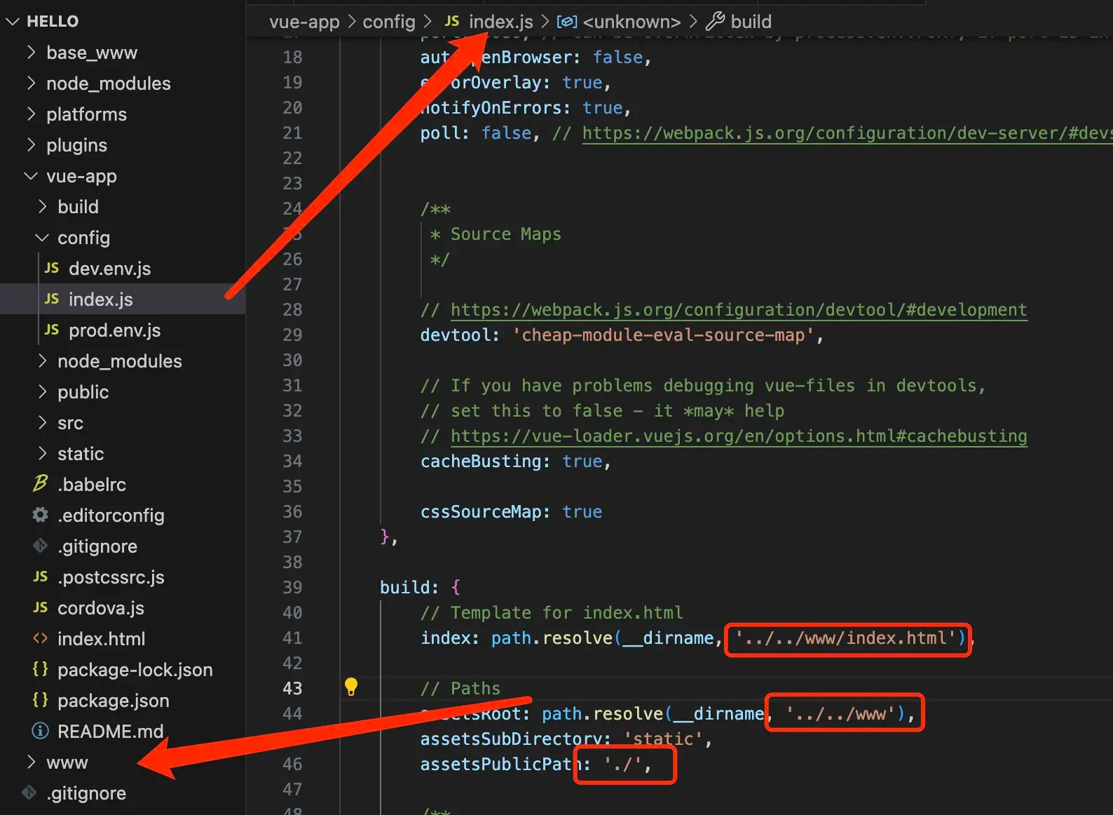Expand the base_www folder

click(30, 53)
